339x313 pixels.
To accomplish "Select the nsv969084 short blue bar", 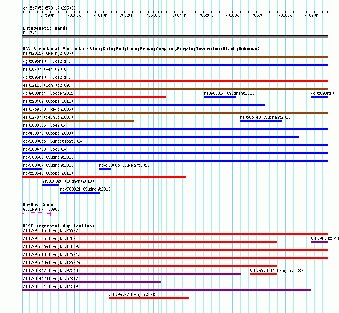I will coord(32,169).
